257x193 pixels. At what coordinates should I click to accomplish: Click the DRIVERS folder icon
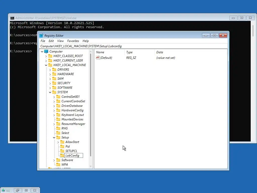[x=54, y=70]
